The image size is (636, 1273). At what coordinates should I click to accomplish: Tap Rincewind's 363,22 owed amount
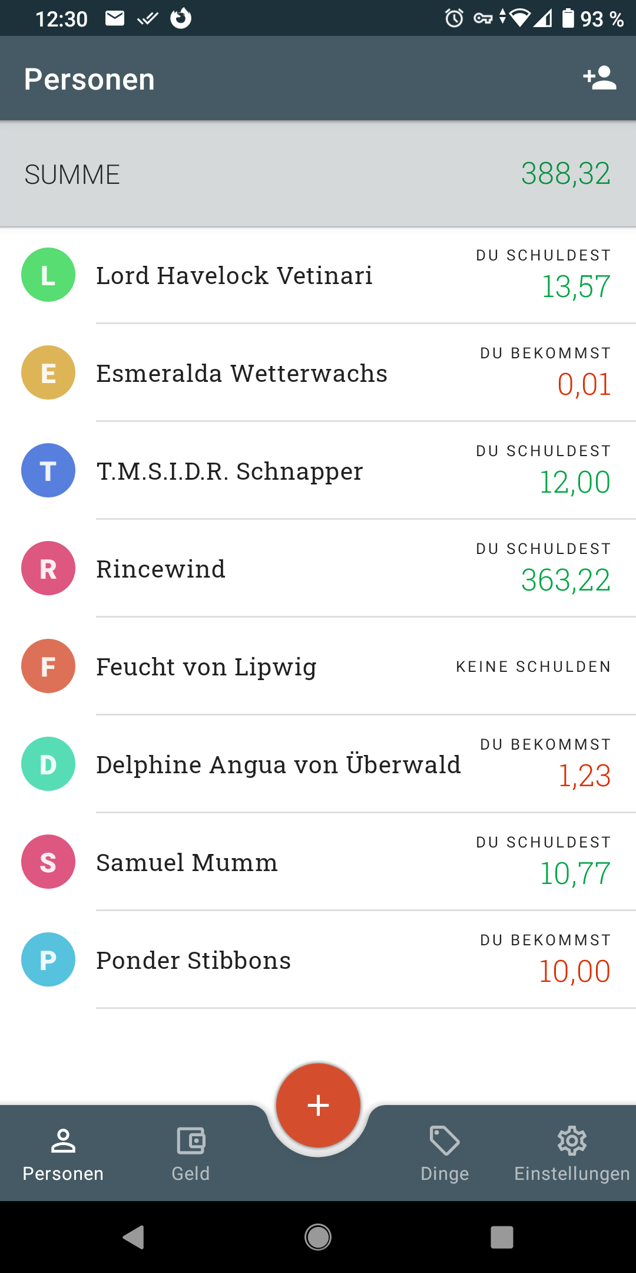(x=565, y=581)
